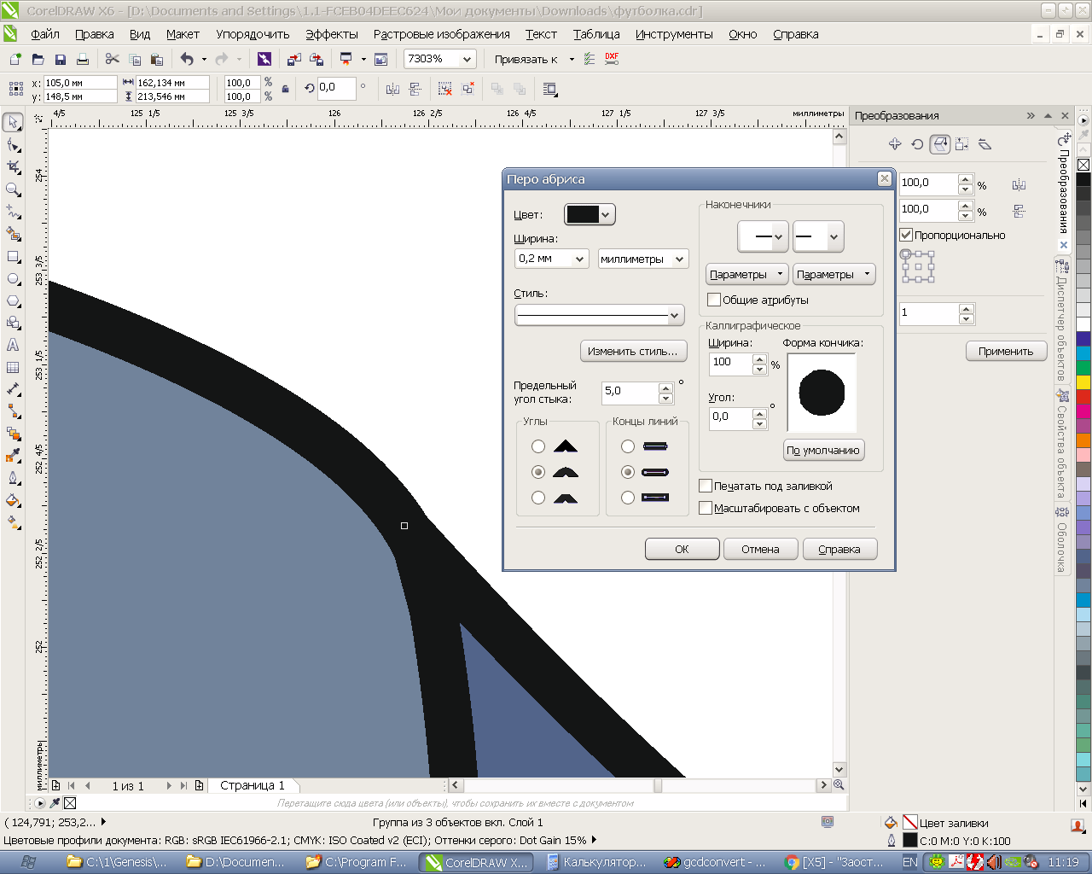The image size is (1092, 874).
Task: Open the 'Справка' menu
Action: [x=796, y=34]
